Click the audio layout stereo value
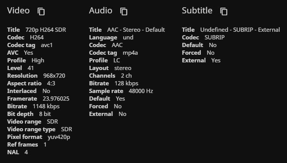287x163 pixels. pos(122,68)
